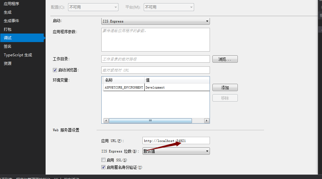Click the scrollbar right arrow in 环境变量 table
Screen dimensions: 322x179
click(207, 120)
